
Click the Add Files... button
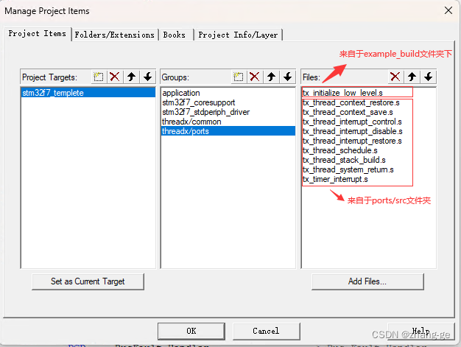367,281
